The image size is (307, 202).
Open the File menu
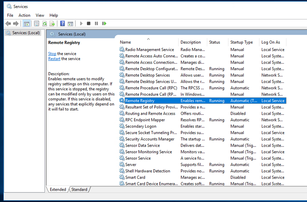coord(10,15)
